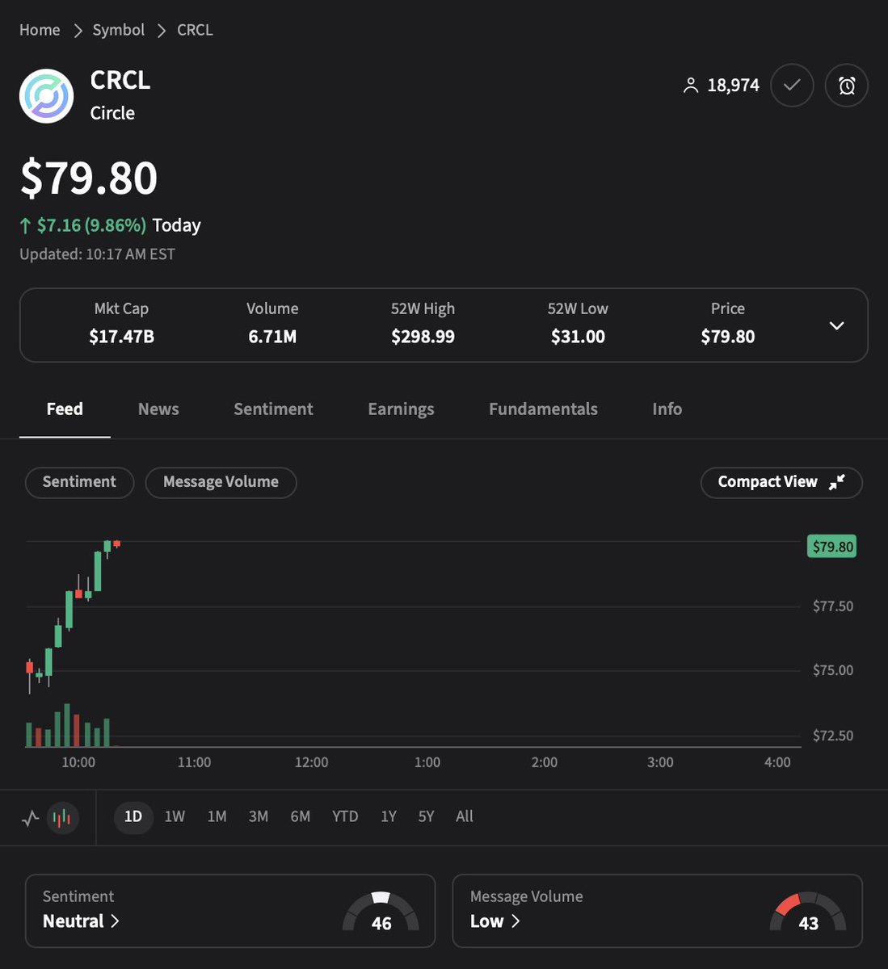
Task: Toggle the Sentiment chart overlay
Action: [x=79, y=482]
